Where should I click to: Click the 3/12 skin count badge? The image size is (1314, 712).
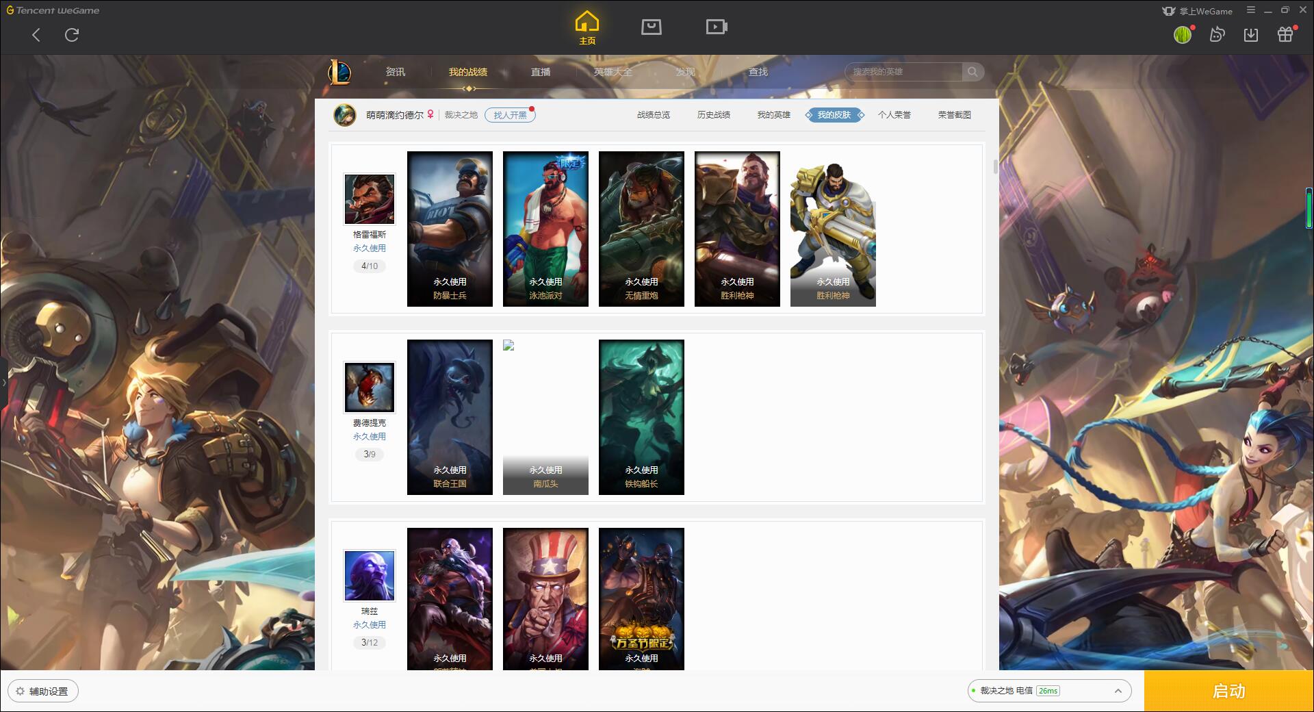click(370, 643)
